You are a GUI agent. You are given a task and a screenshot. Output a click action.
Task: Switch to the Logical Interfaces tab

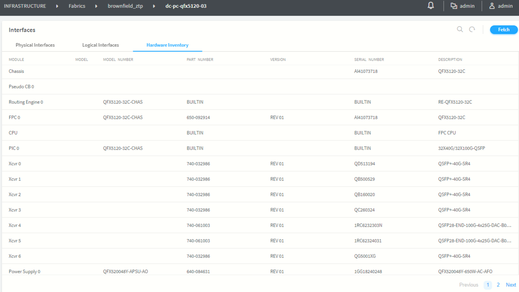101,45
